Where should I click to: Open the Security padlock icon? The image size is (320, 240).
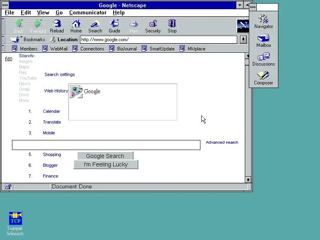[x=153, y=26]
